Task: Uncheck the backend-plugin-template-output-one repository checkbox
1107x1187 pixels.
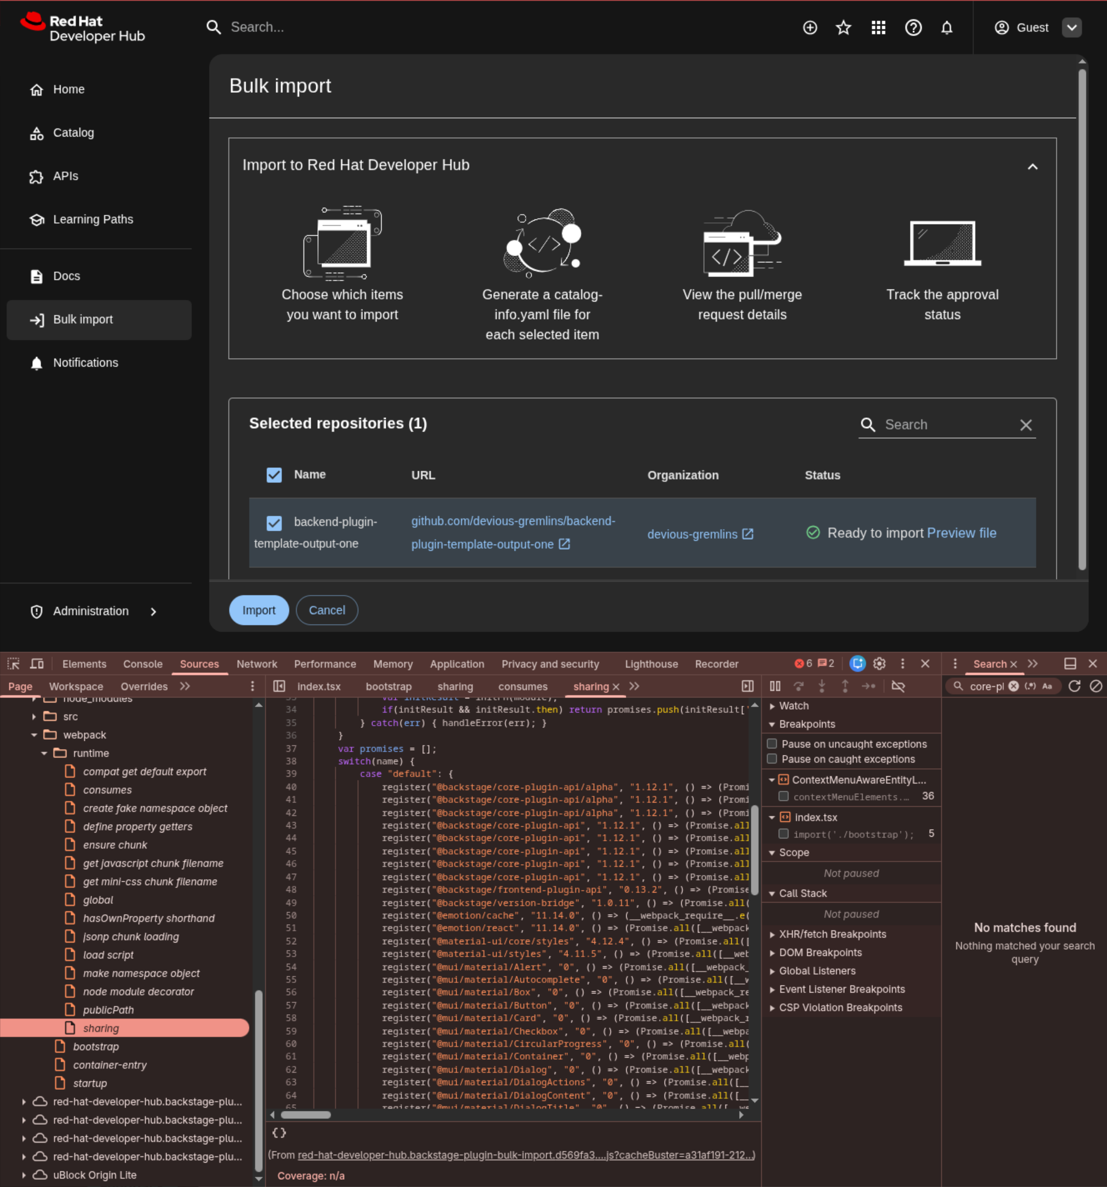Action: [274, 523]
